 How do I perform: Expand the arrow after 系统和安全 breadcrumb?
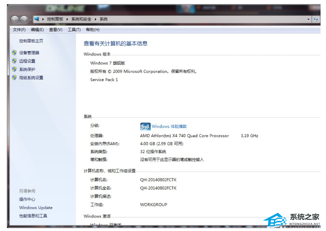[x=96, y=19]
